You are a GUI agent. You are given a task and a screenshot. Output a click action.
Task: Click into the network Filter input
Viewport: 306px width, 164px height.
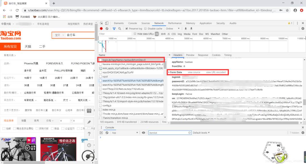click(x=115, y=34)
